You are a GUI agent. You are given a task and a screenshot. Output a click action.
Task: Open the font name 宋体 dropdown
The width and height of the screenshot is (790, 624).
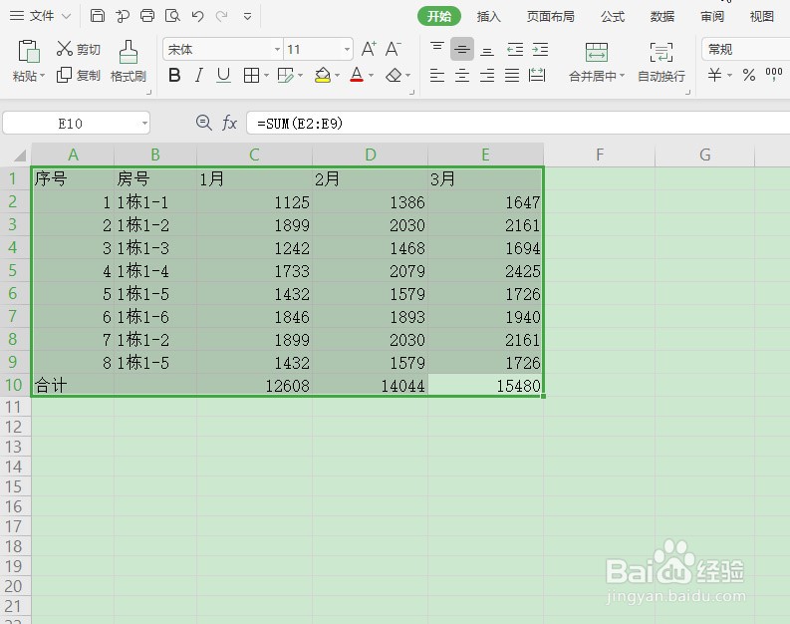[x=277, y=50]
